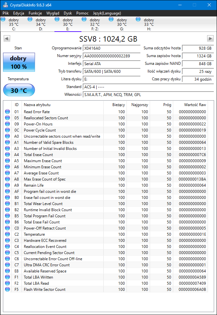Screen dimensions: 217x315
Task: Click the Tryb transferu SATA/600 field
Action: 111,72
